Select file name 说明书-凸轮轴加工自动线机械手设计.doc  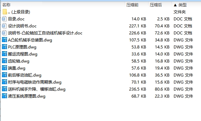(45, 33)
